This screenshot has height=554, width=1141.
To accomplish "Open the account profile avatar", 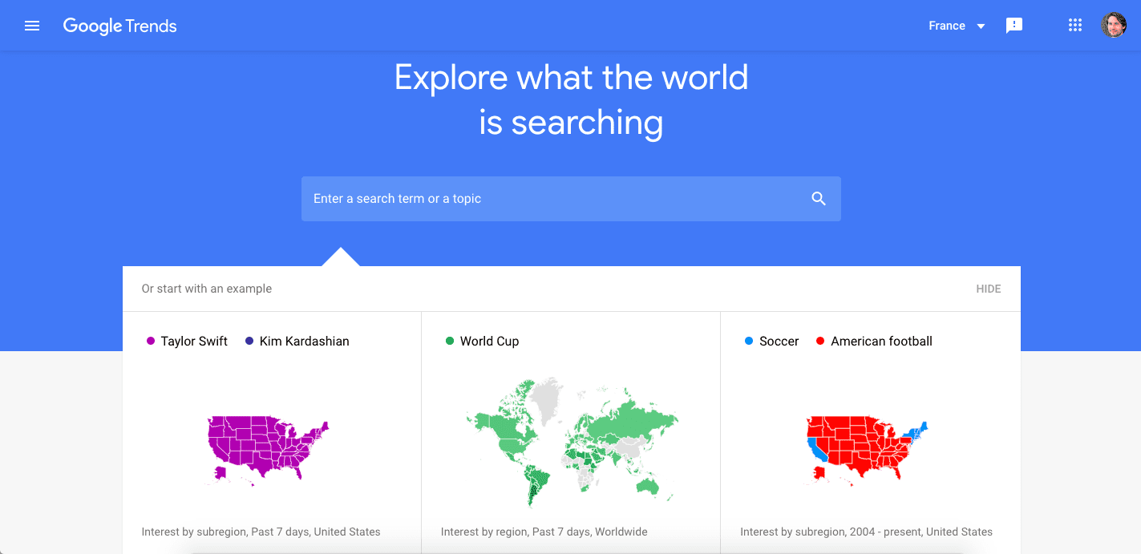I will point(1114,26).
